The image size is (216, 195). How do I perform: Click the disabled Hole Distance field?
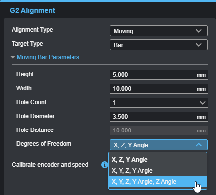158,130
